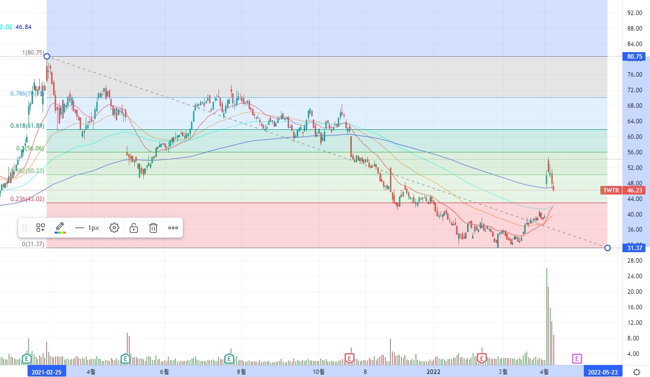The image size is (650, 377).
Task: Click the 46.84 indicator value at top left
Action: click(x=24, y=27)
